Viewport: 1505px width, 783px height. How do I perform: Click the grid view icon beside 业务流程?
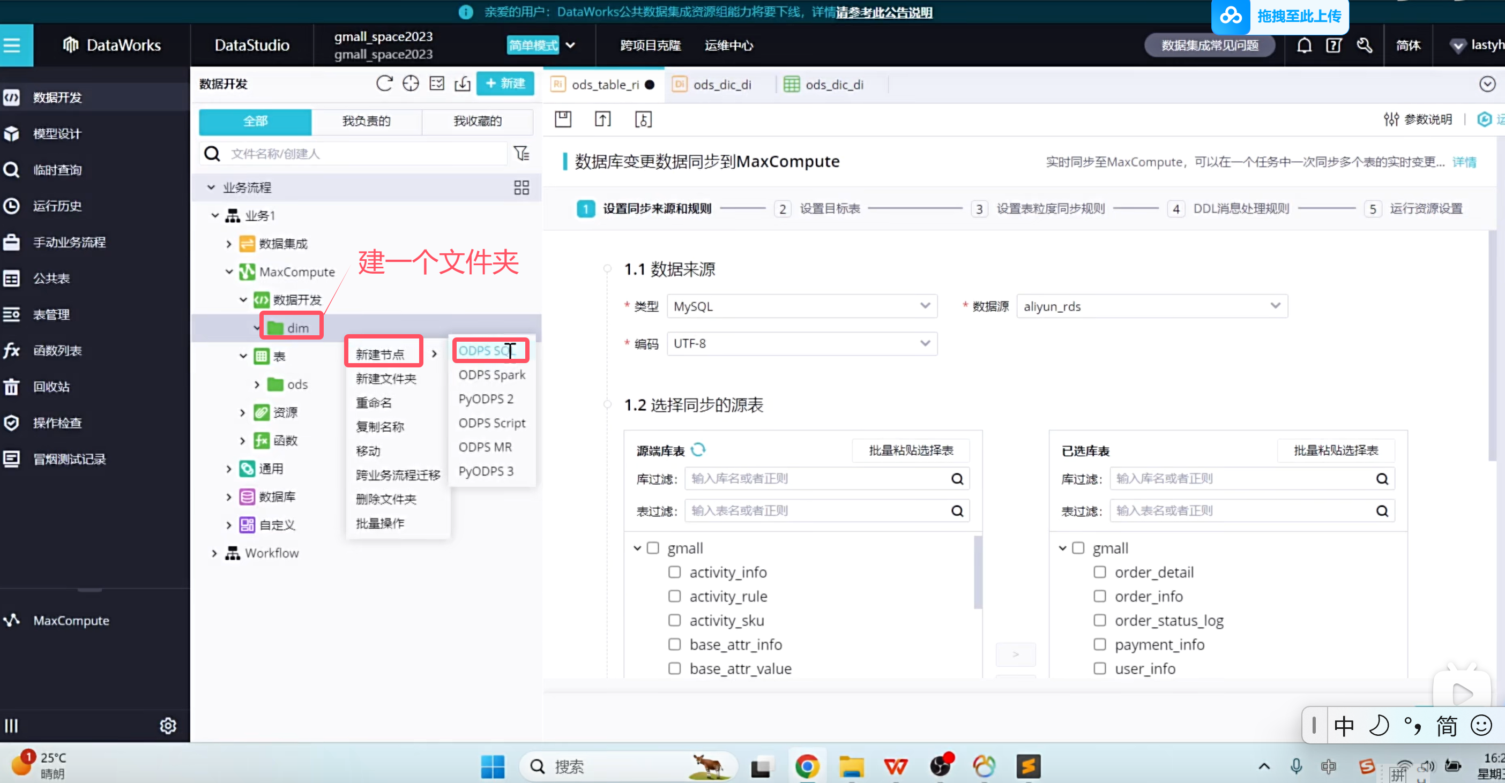[x=521, y=187]
